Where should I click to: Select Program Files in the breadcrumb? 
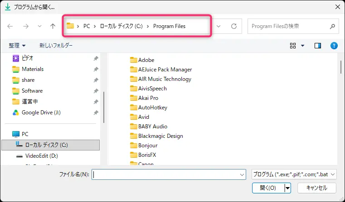[170, 26]
